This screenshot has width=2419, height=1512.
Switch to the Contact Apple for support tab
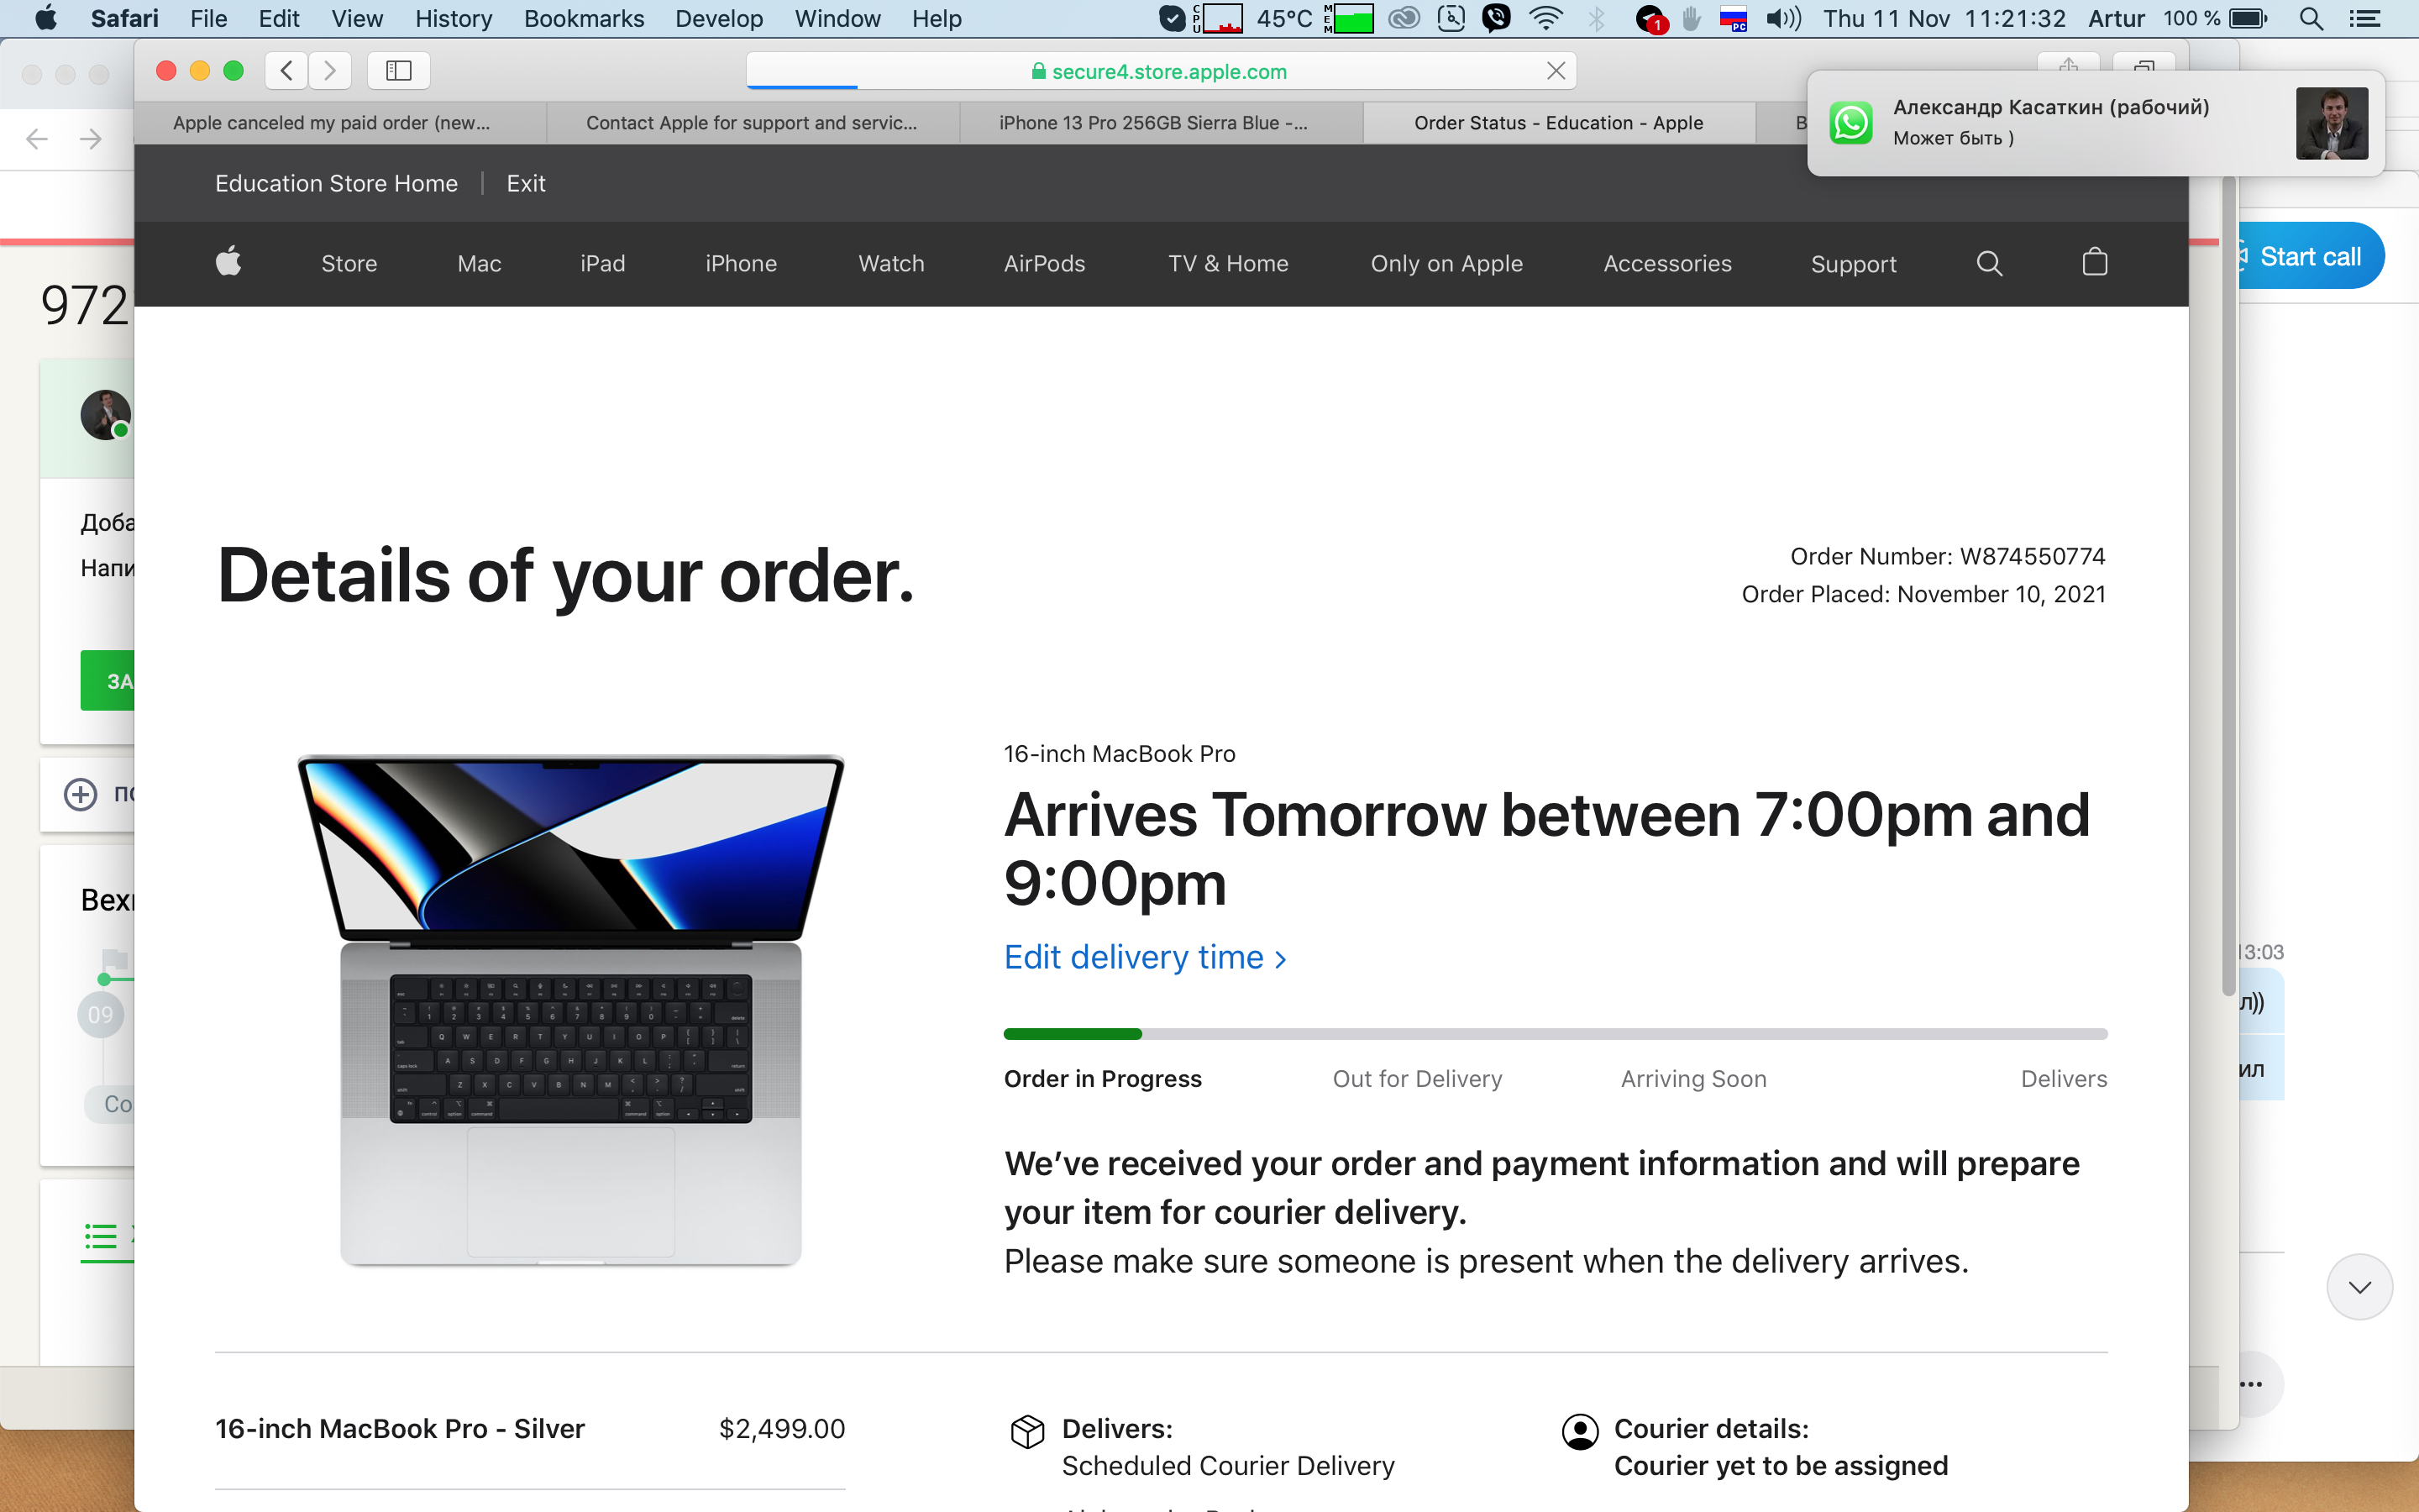(x=751, y=123)
